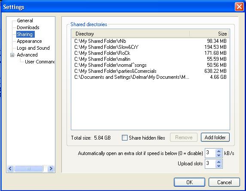Close the Settings dialog with X

[x=239, y=7]
